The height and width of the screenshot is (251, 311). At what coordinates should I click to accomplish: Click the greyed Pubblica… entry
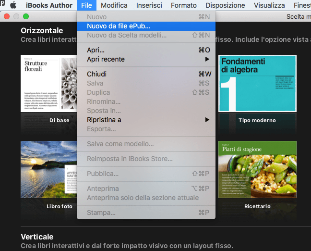click(x=146, y=174)
